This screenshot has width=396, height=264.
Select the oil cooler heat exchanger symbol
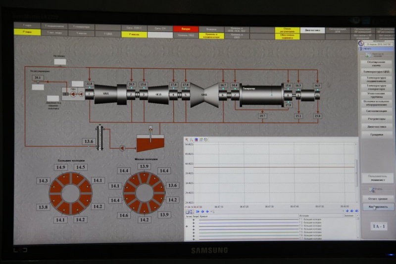click(x=100, y=137)
